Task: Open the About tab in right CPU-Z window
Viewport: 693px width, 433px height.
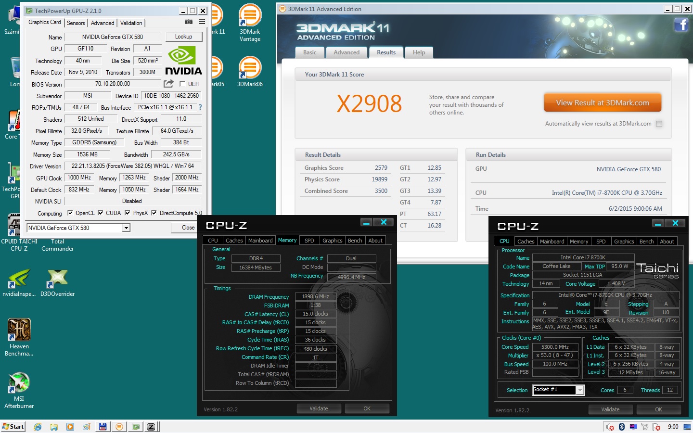Action: pos(667,242)
